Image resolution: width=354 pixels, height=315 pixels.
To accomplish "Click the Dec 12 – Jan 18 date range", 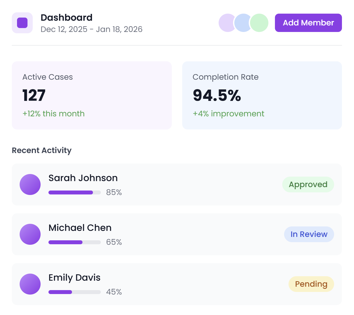I will [91, 29].
